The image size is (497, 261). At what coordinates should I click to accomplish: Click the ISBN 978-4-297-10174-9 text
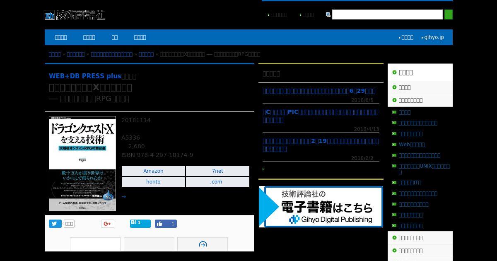click(x=157, y=155)
